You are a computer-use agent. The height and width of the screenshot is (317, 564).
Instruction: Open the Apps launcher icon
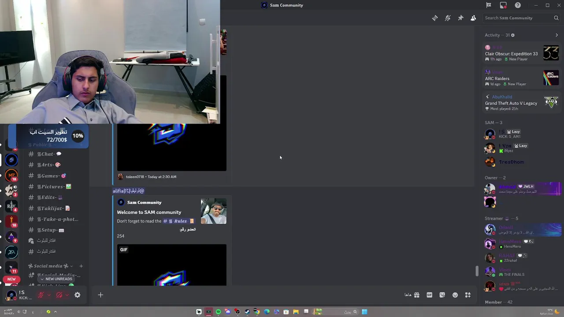point(468,295)
